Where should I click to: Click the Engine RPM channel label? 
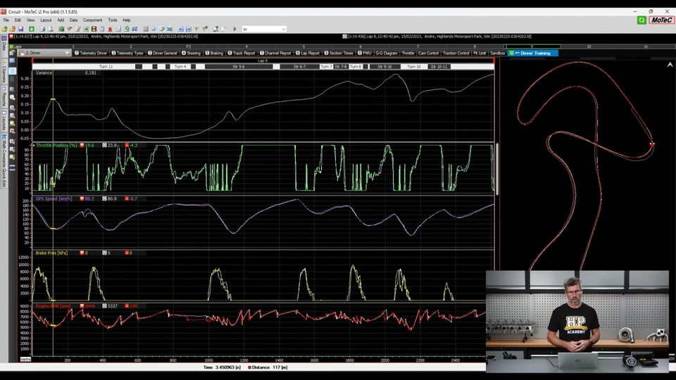pos(53,306)
